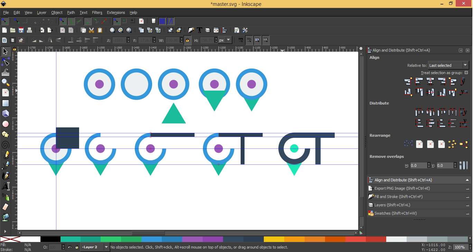Open the Relative to dropdown
This screenshot has height=252, width=473.
pyautogui.click(x=448, y=65)
